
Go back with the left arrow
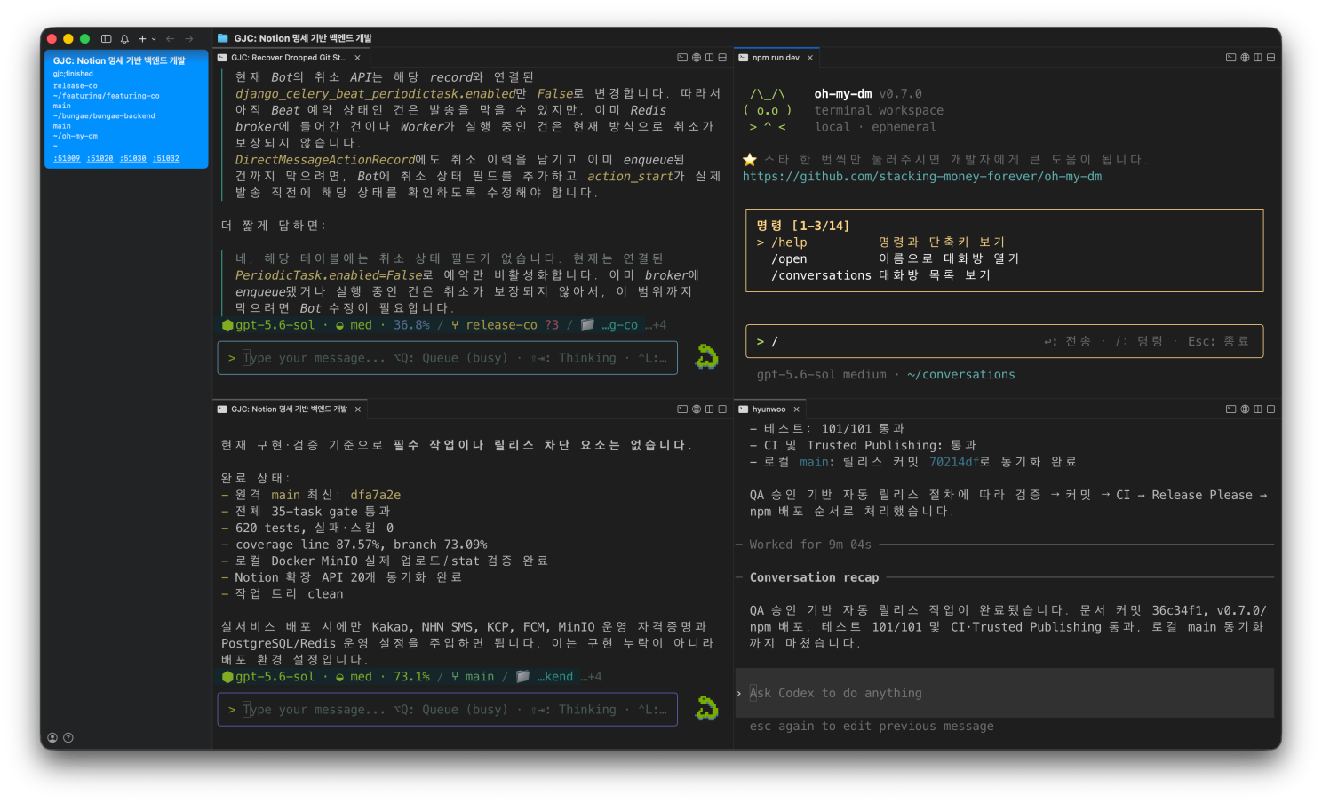(170, 39)
